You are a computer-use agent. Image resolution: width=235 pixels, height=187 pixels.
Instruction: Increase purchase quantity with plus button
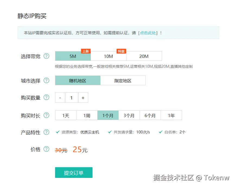coord(83,98)
